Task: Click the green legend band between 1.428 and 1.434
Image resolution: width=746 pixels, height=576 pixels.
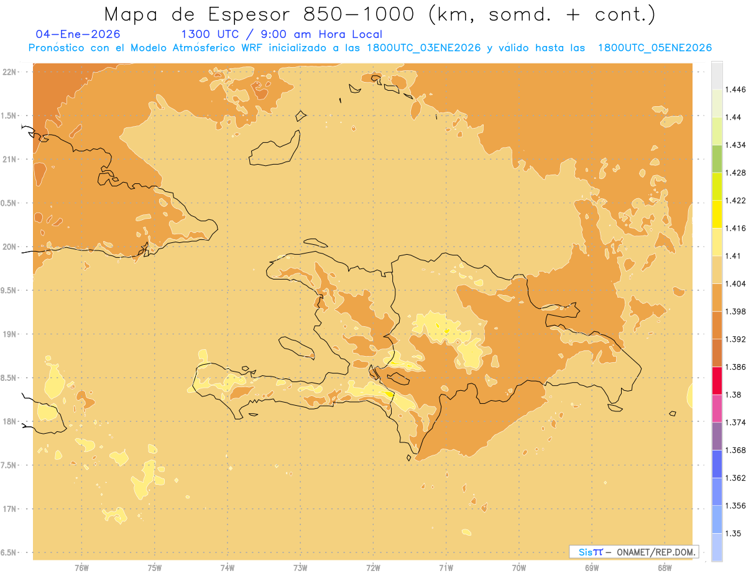Action: tap(717, 158)
